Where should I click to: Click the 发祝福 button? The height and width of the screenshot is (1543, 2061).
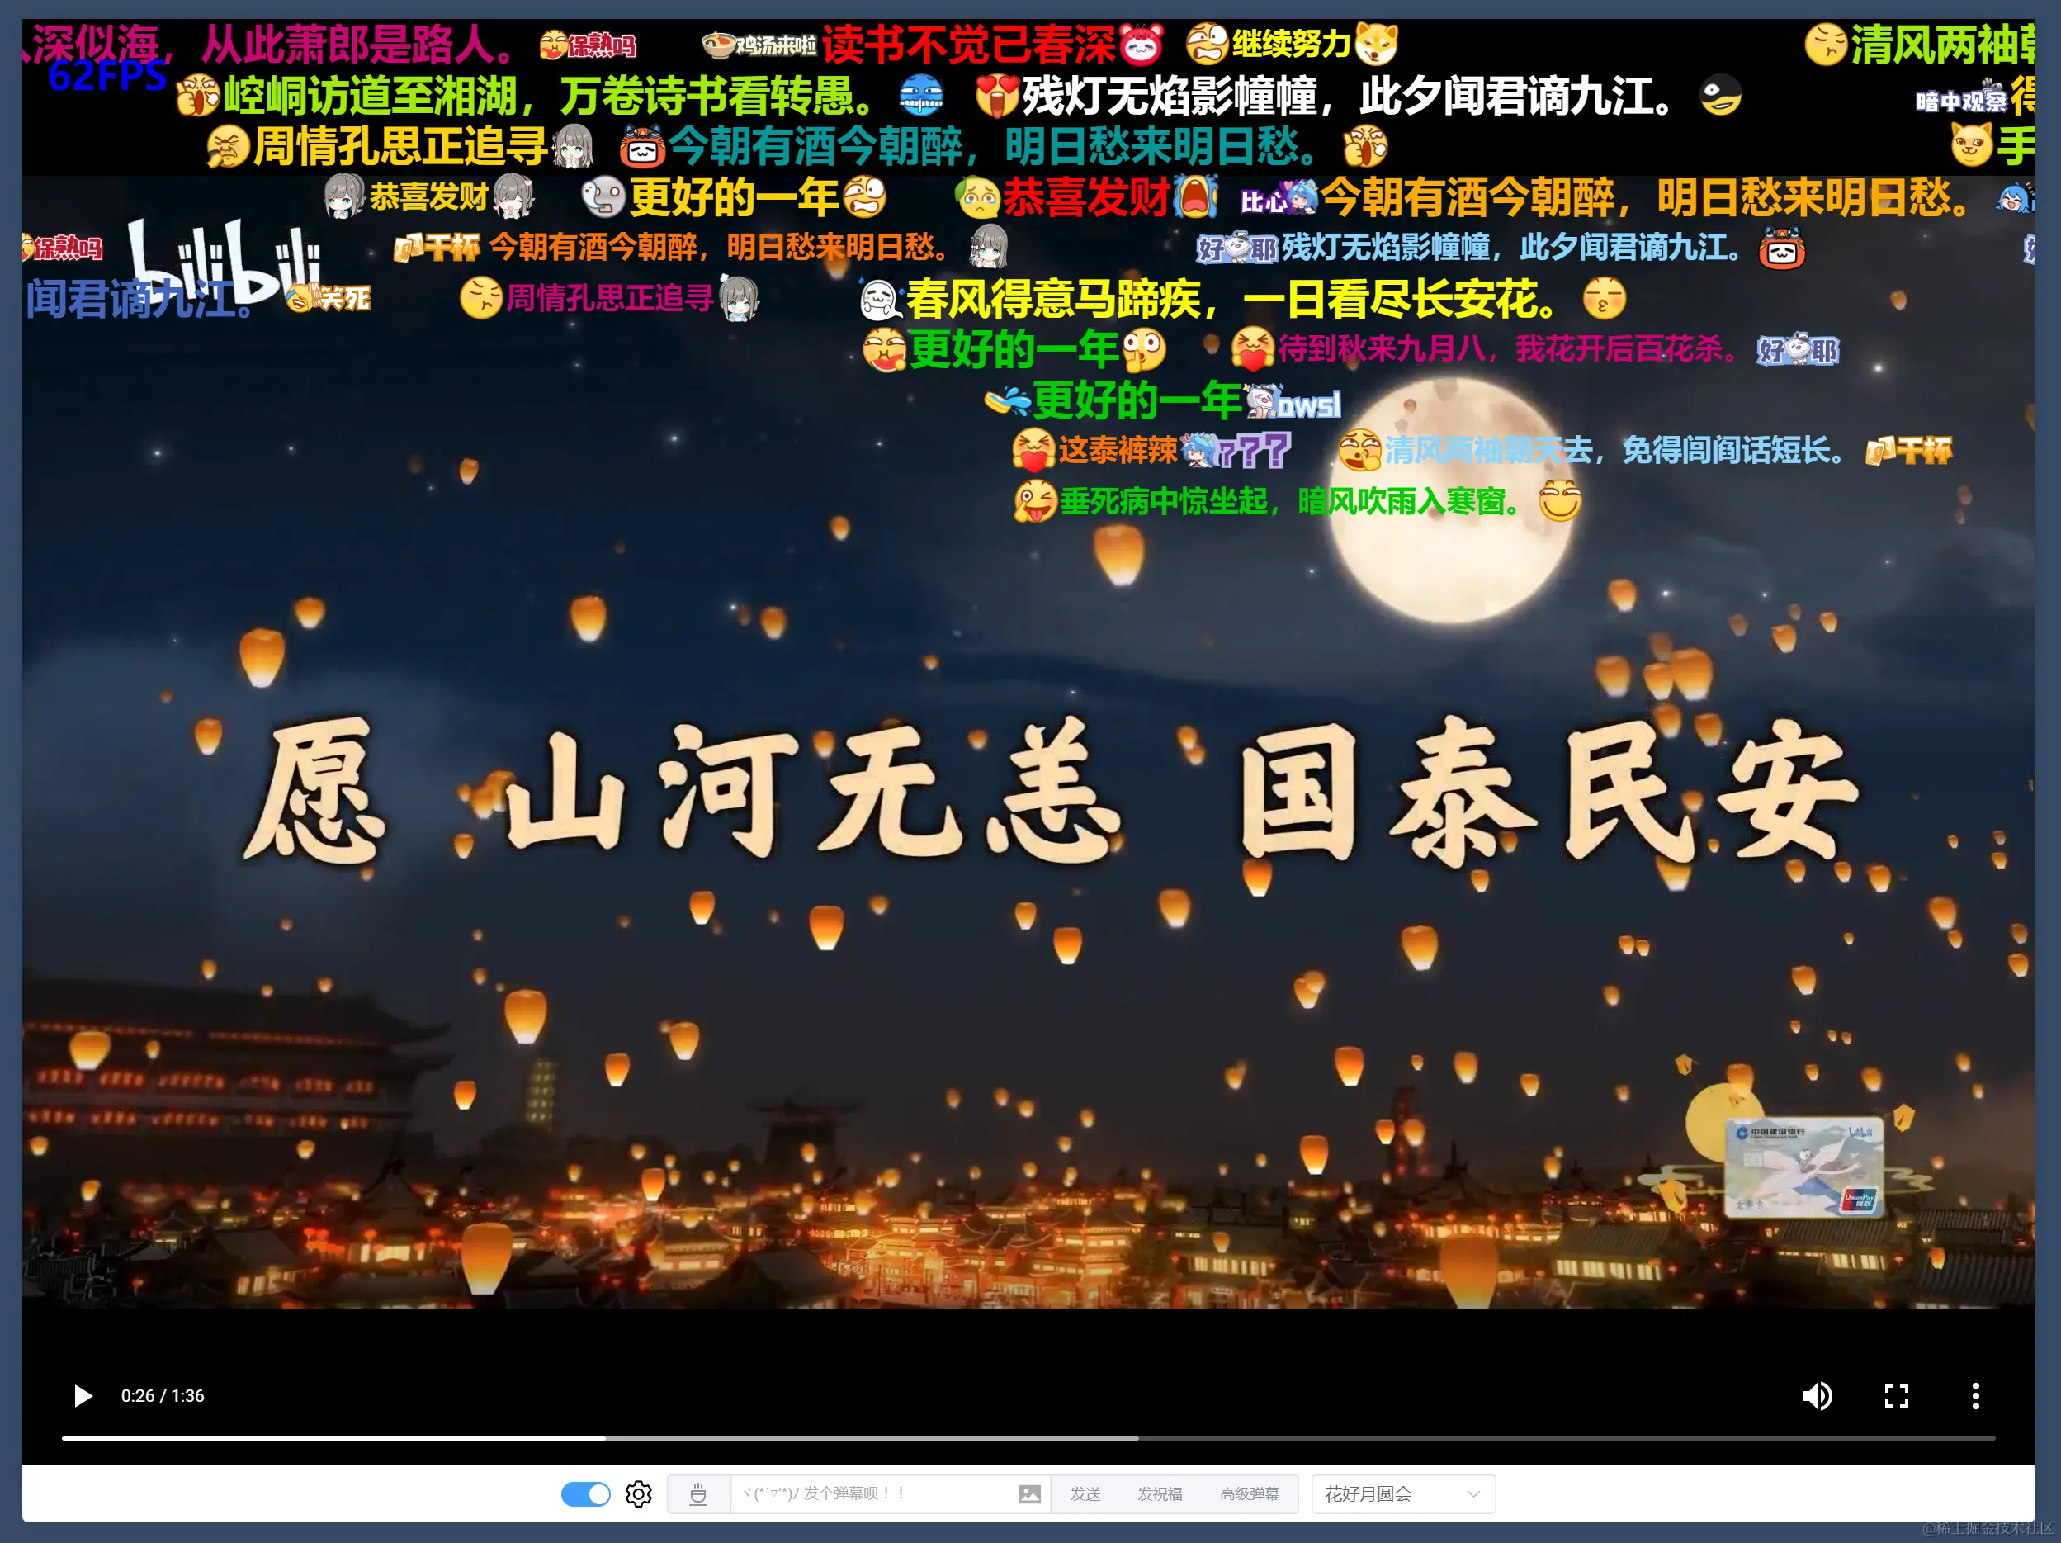point(1159,1494)
